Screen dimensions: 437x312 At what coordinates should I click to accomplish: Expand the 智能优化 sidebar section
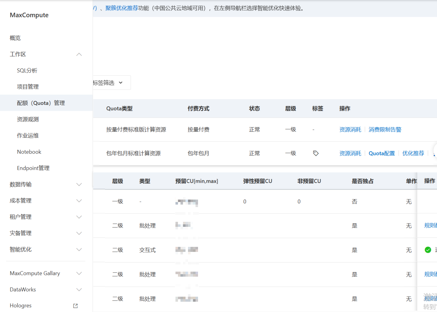pyautogui.click(x=79, y=250)
